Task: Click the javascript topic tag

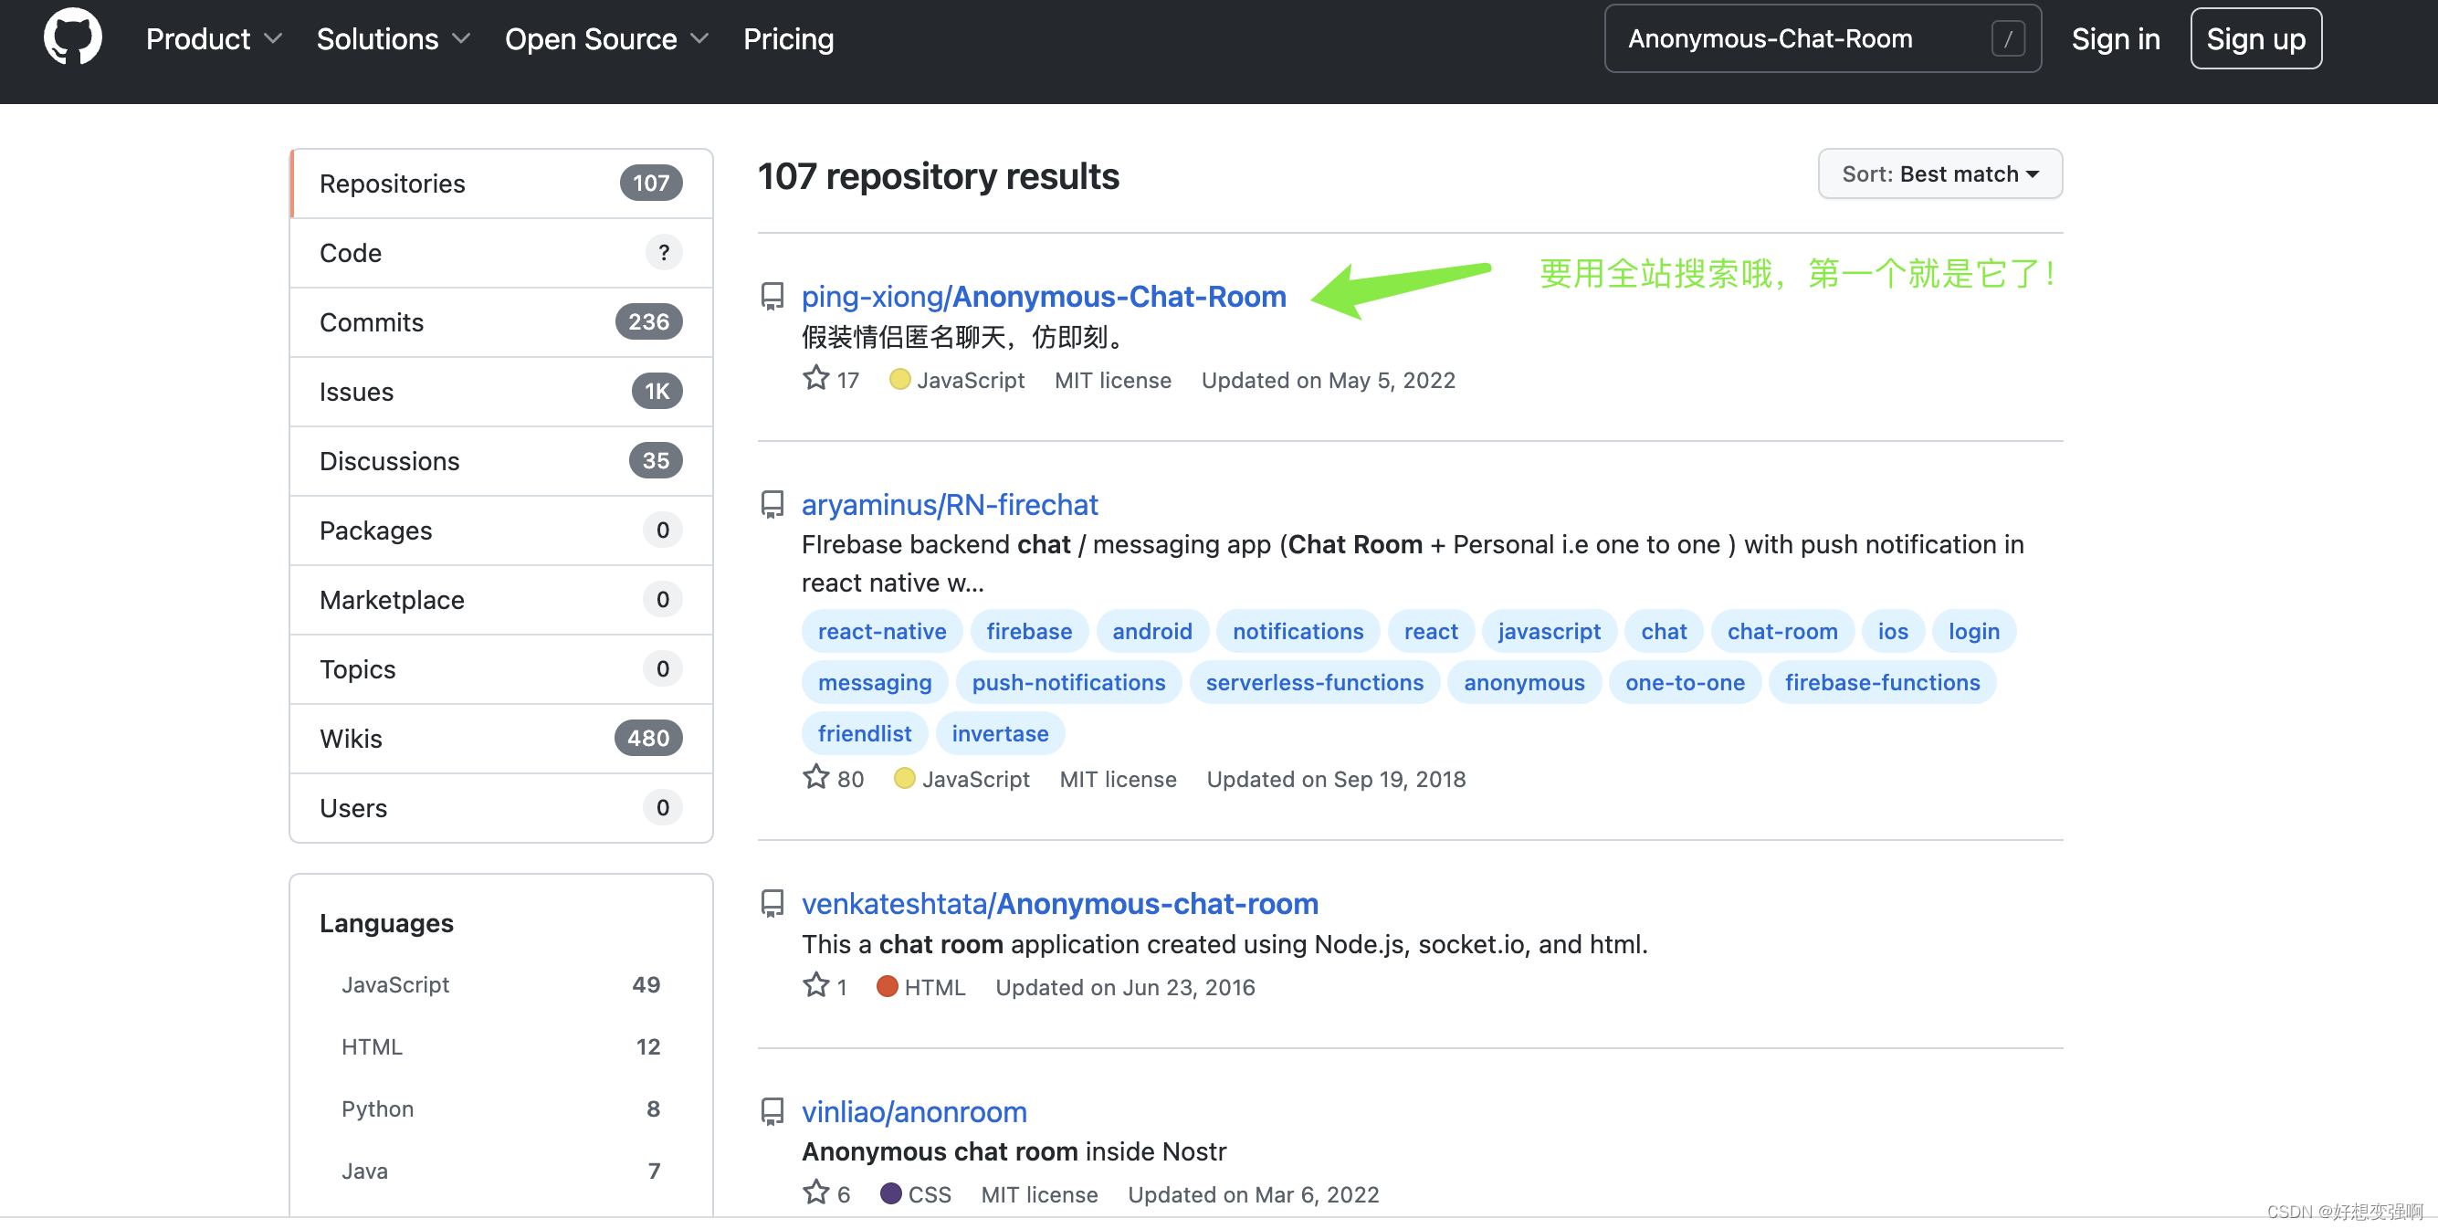Action: [1550, 631]
